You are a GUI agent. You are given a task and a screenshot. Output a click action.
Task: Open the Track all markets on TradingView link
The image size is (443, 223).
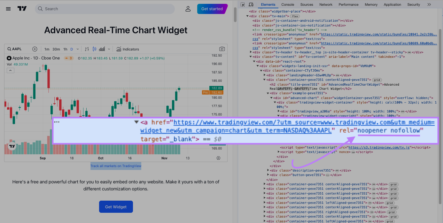tap(116, 165)
